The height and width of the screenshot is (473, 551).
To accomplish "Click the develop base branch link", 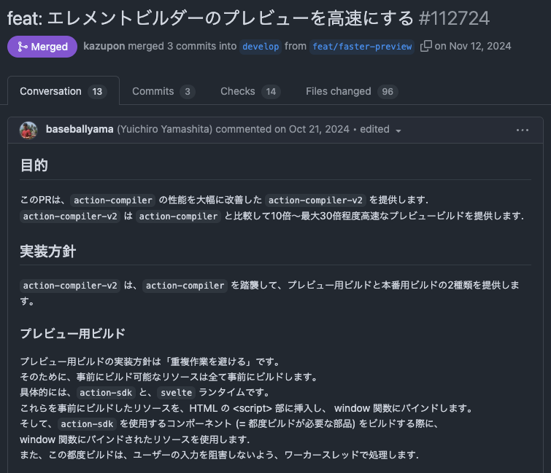I will click(261, 47).
